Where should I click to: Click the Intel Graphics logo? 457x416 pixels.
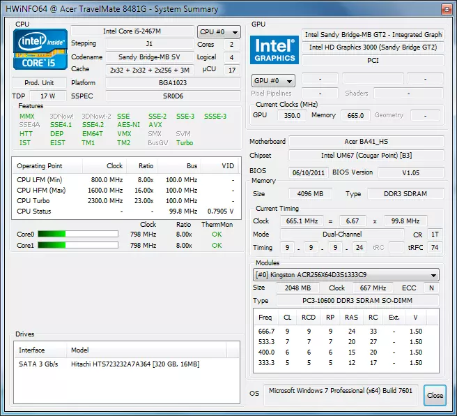(274, 50)
